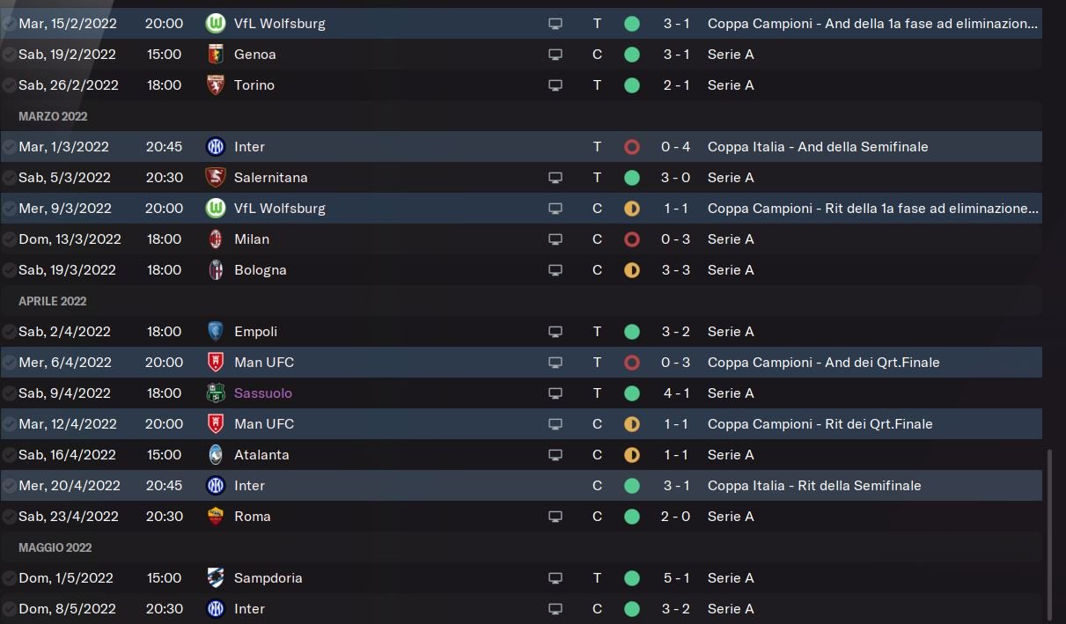The image size is (1066, 624).
Task: Select the Roma club crest
Action: click(x=215, y=517)
